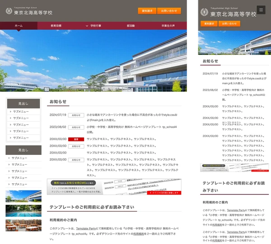The width and height of the screenshot is (271, 244).
Task: Click the second 見出し sidebar heading
Action: click(x=23, y=150)
